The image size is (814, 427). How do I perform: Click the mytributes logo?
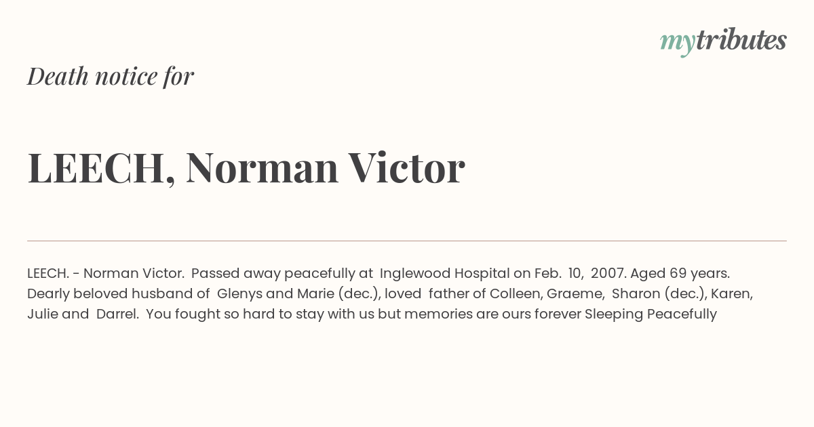pyautogui.click(x=723, y=41)
